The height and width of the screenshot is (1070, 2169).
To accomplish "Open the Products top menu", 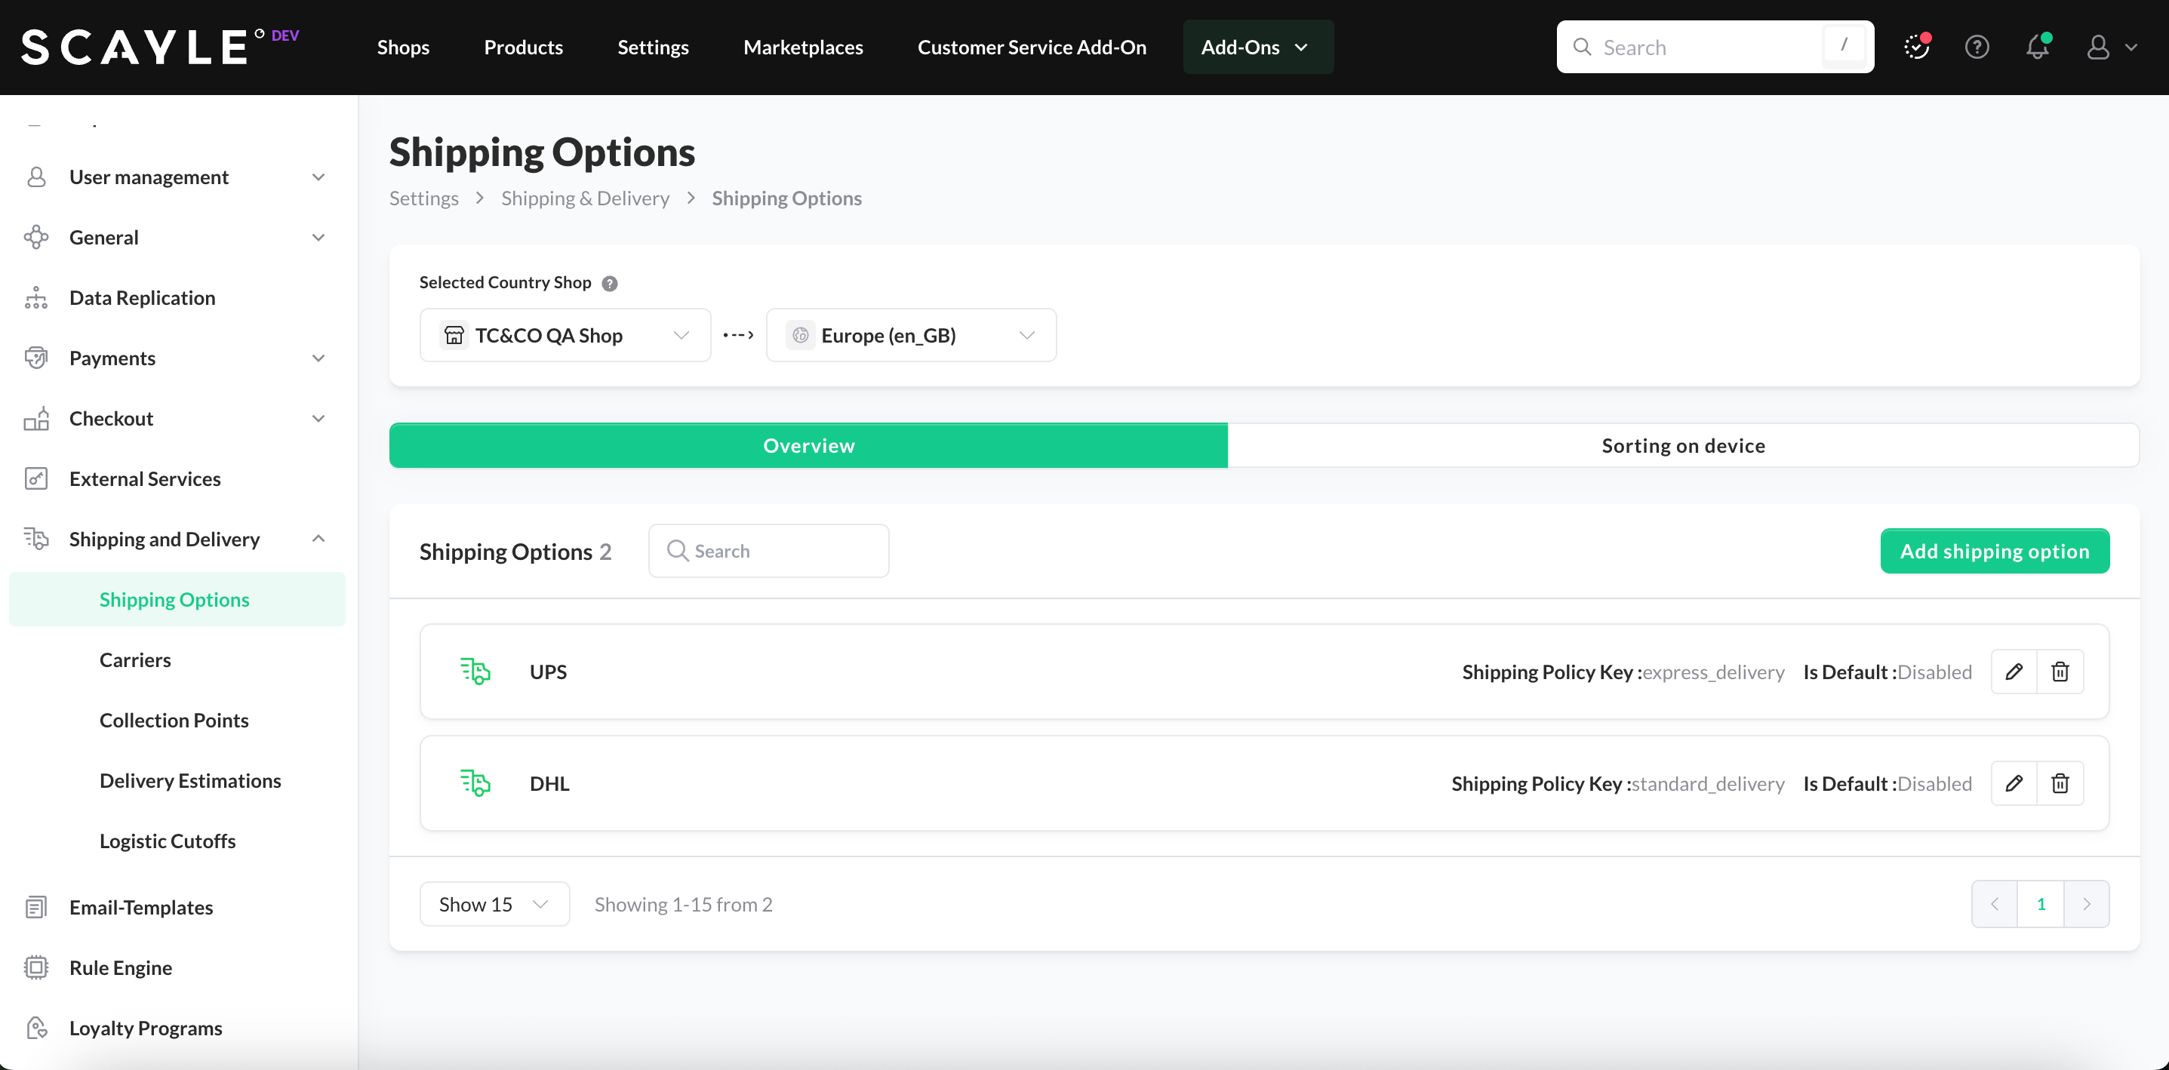I will pyautogui.click(x=523, y=47).
